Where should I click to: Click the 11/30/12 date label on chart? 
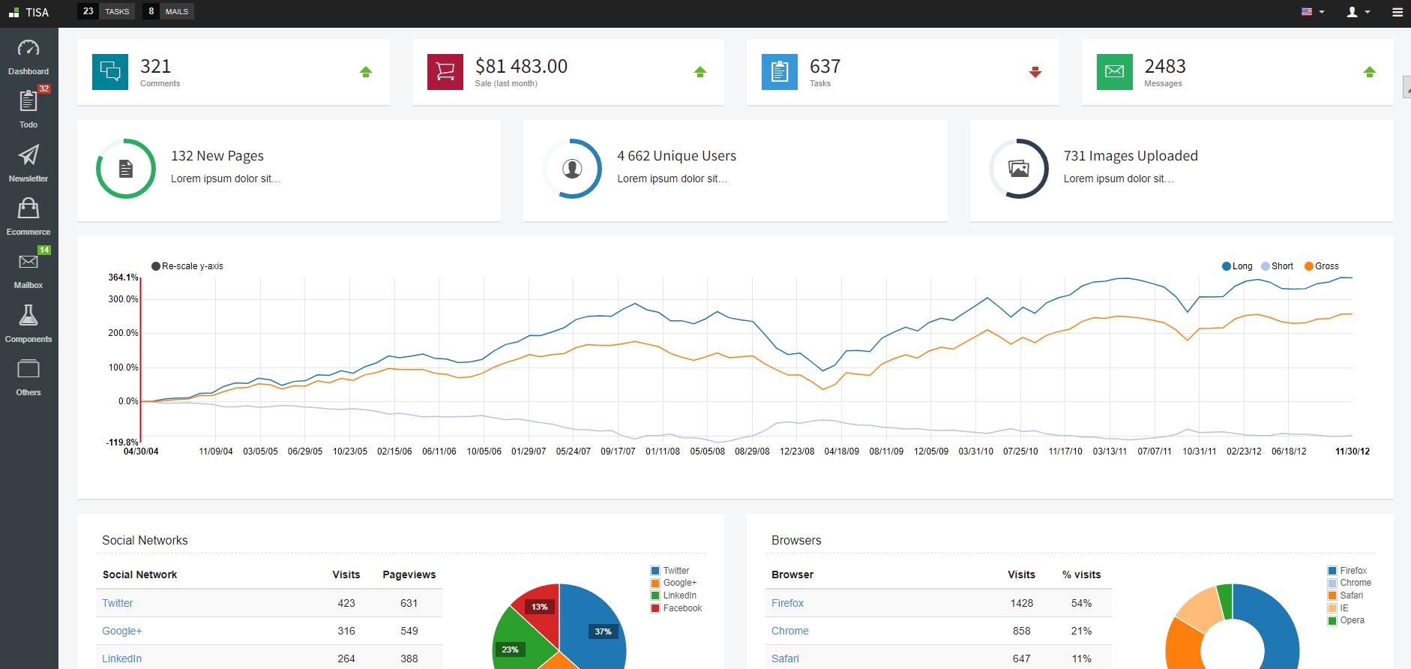tap(1353, 451)
